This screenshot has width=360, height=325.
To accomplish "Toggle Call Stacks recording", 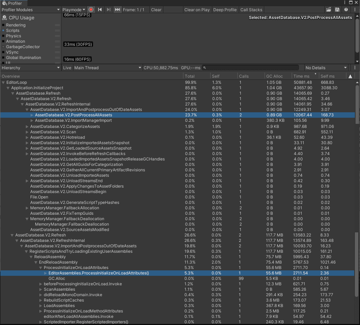I will pos(251,9).
